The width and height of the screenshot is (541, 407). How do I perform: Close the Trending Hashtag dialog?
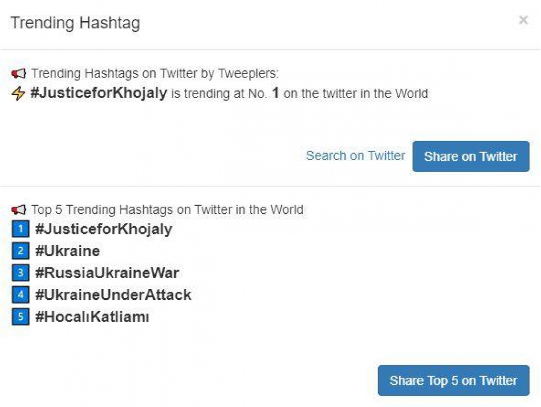click(523, 21)
